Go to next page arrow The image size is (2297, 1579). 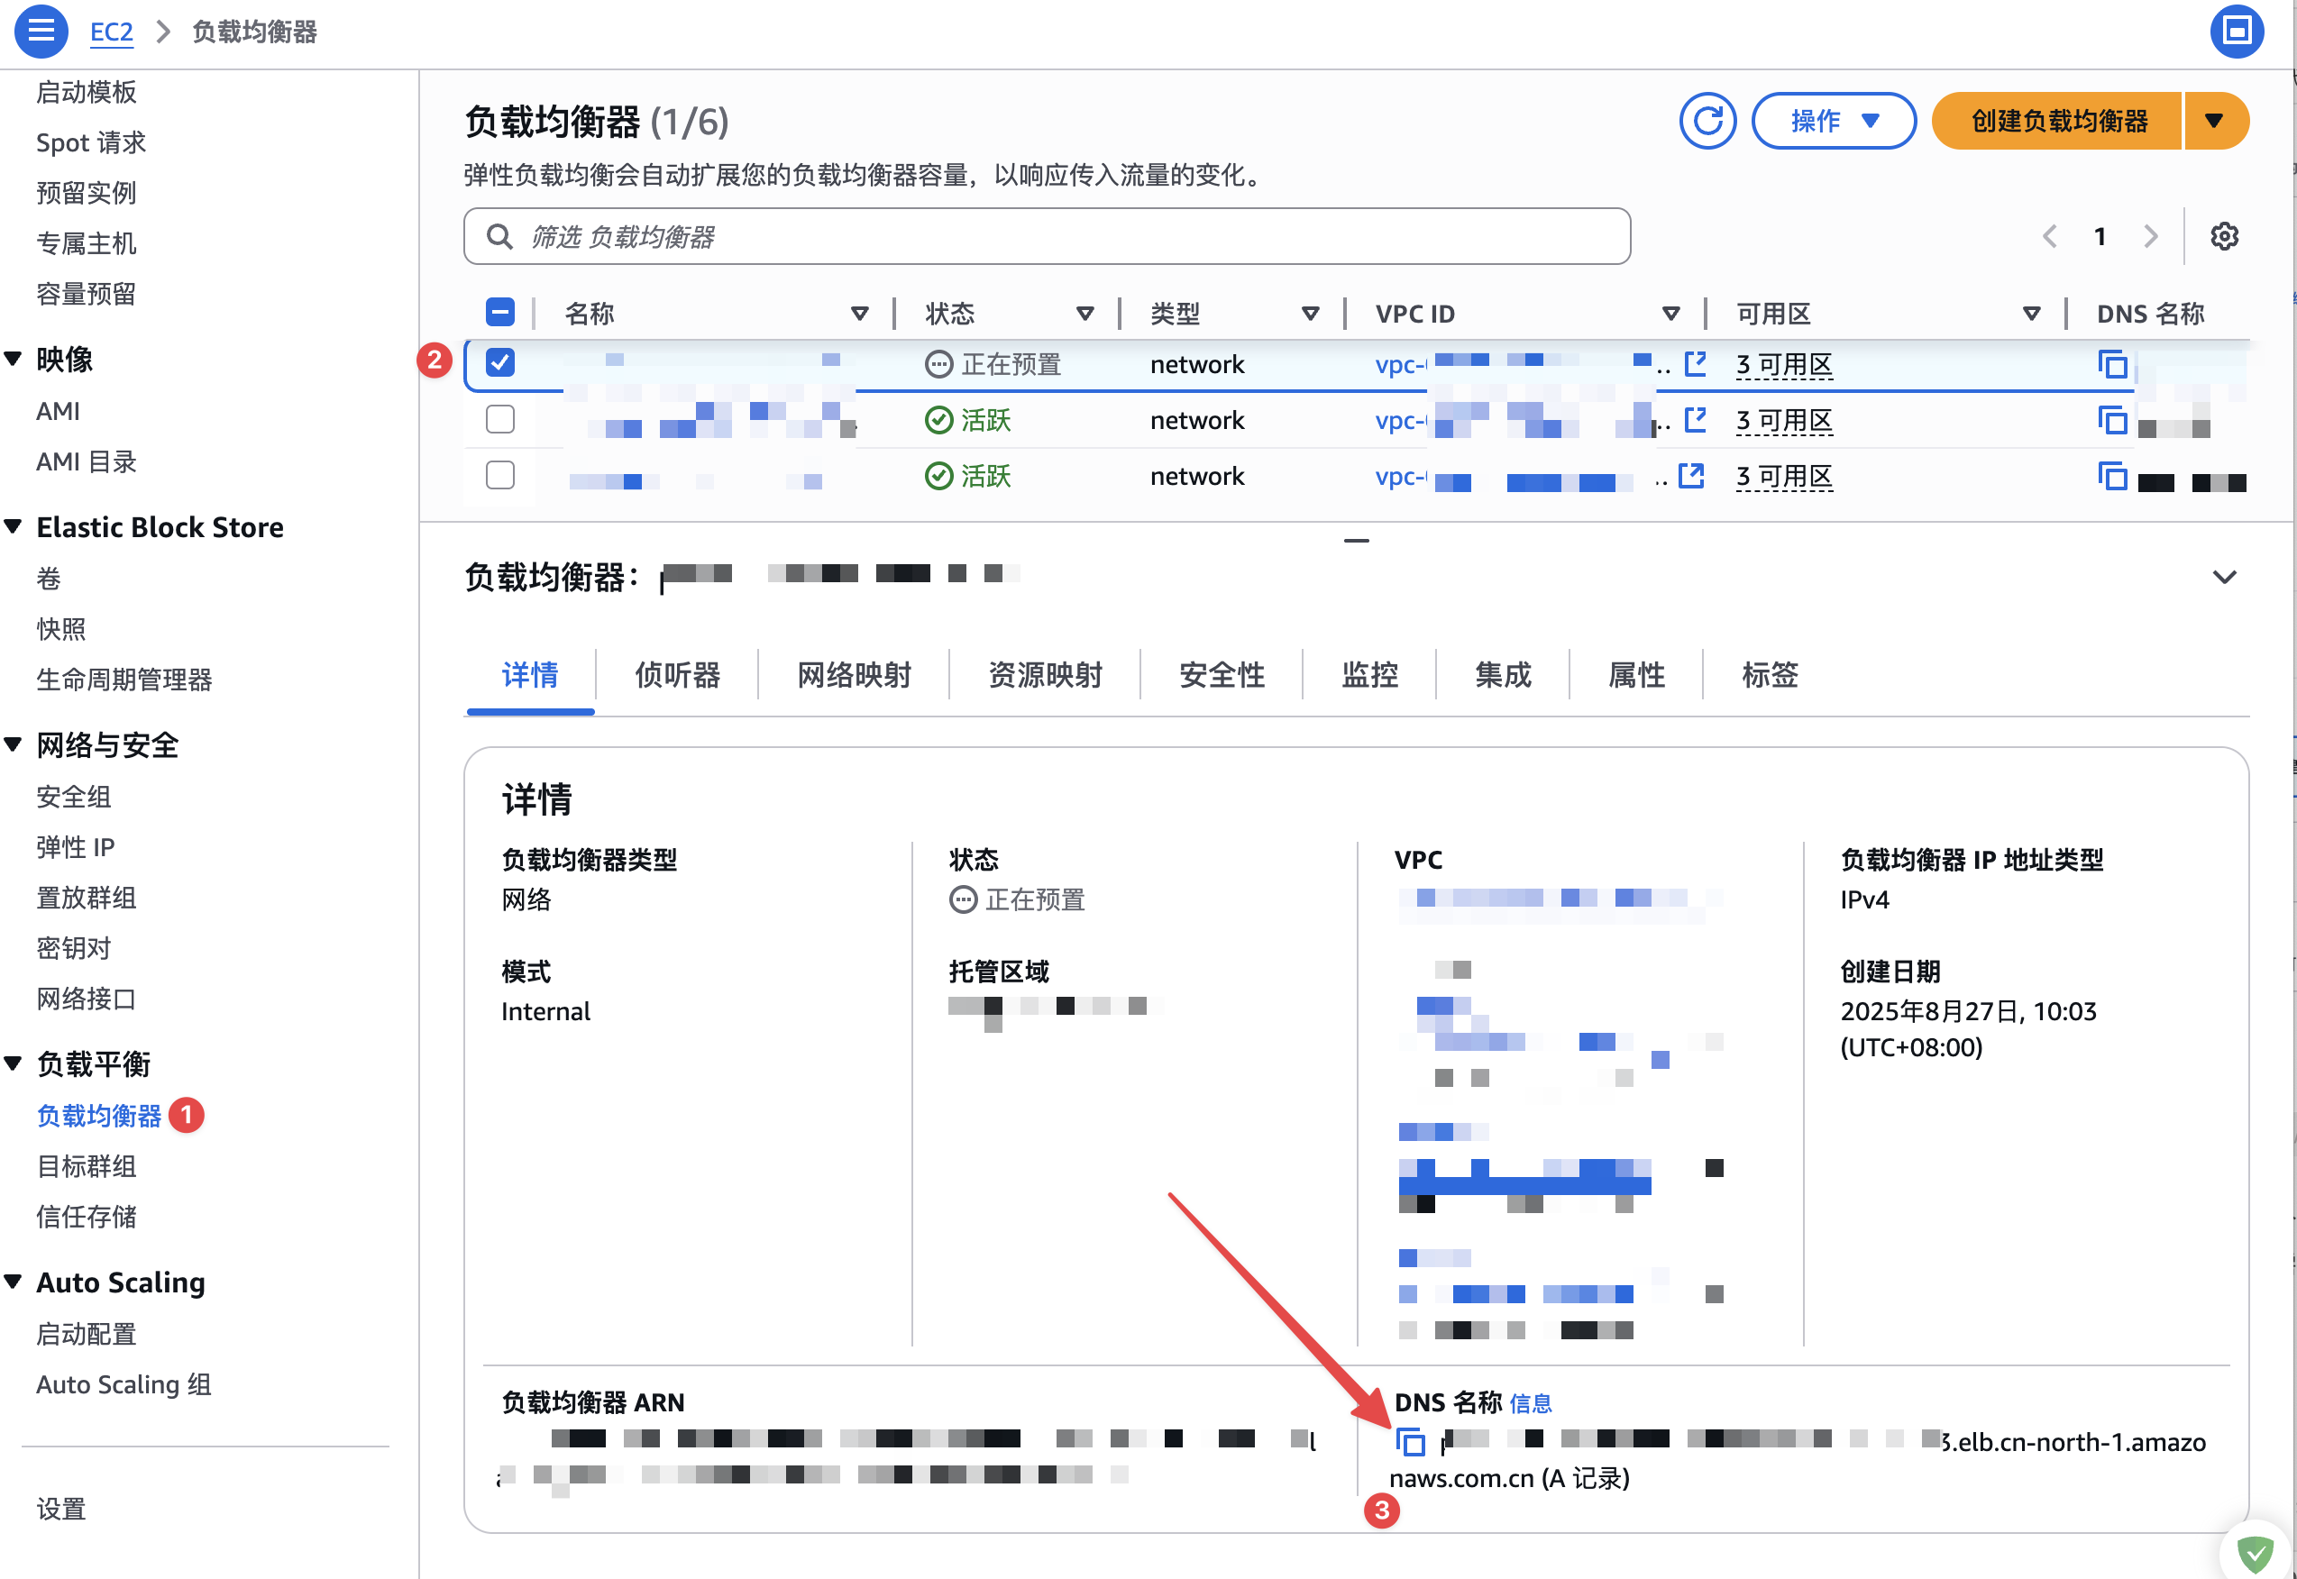tap(2149, 236)
